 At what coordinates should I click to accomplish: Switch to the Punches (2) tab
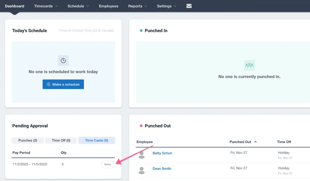28,141
